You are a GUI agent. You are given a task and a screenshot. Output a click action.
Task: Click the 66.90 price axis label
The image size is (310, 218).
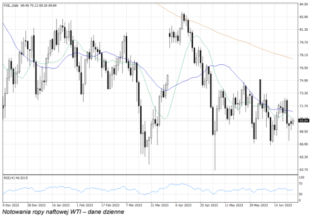pyautogui.click(x=304, y=144)
